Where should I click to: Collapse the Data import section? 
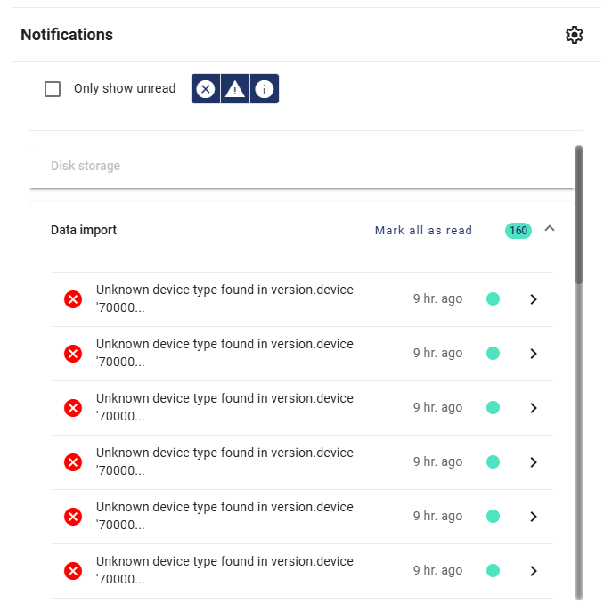[x=550, y=229]
